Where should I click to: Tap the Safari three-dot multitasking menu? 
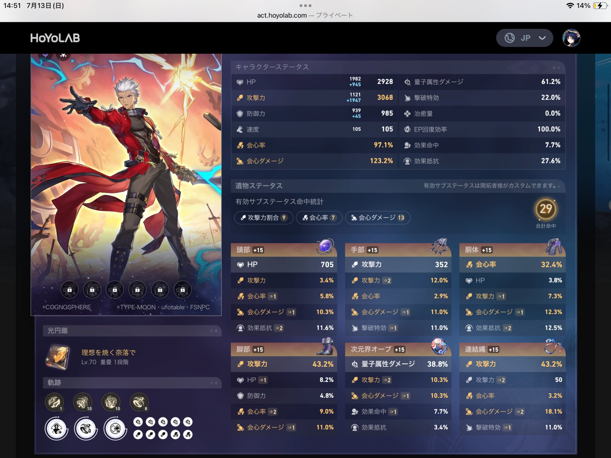(305, 5)
